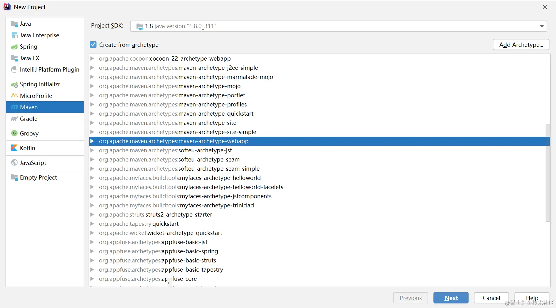
Task: Choose Groovy project type
Action: [x=45, y=133]
